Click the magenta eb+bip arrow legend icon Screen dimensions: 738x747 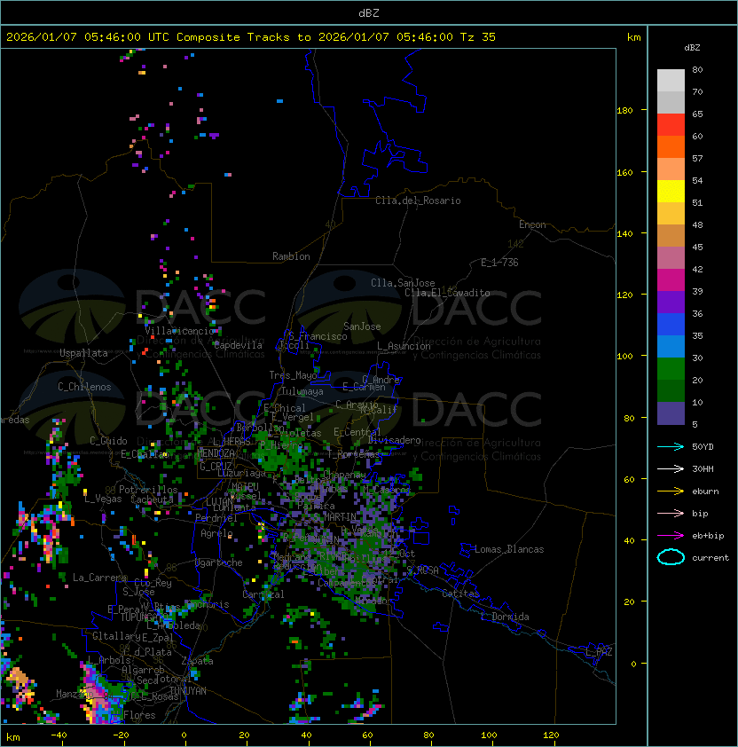(671, 536)
